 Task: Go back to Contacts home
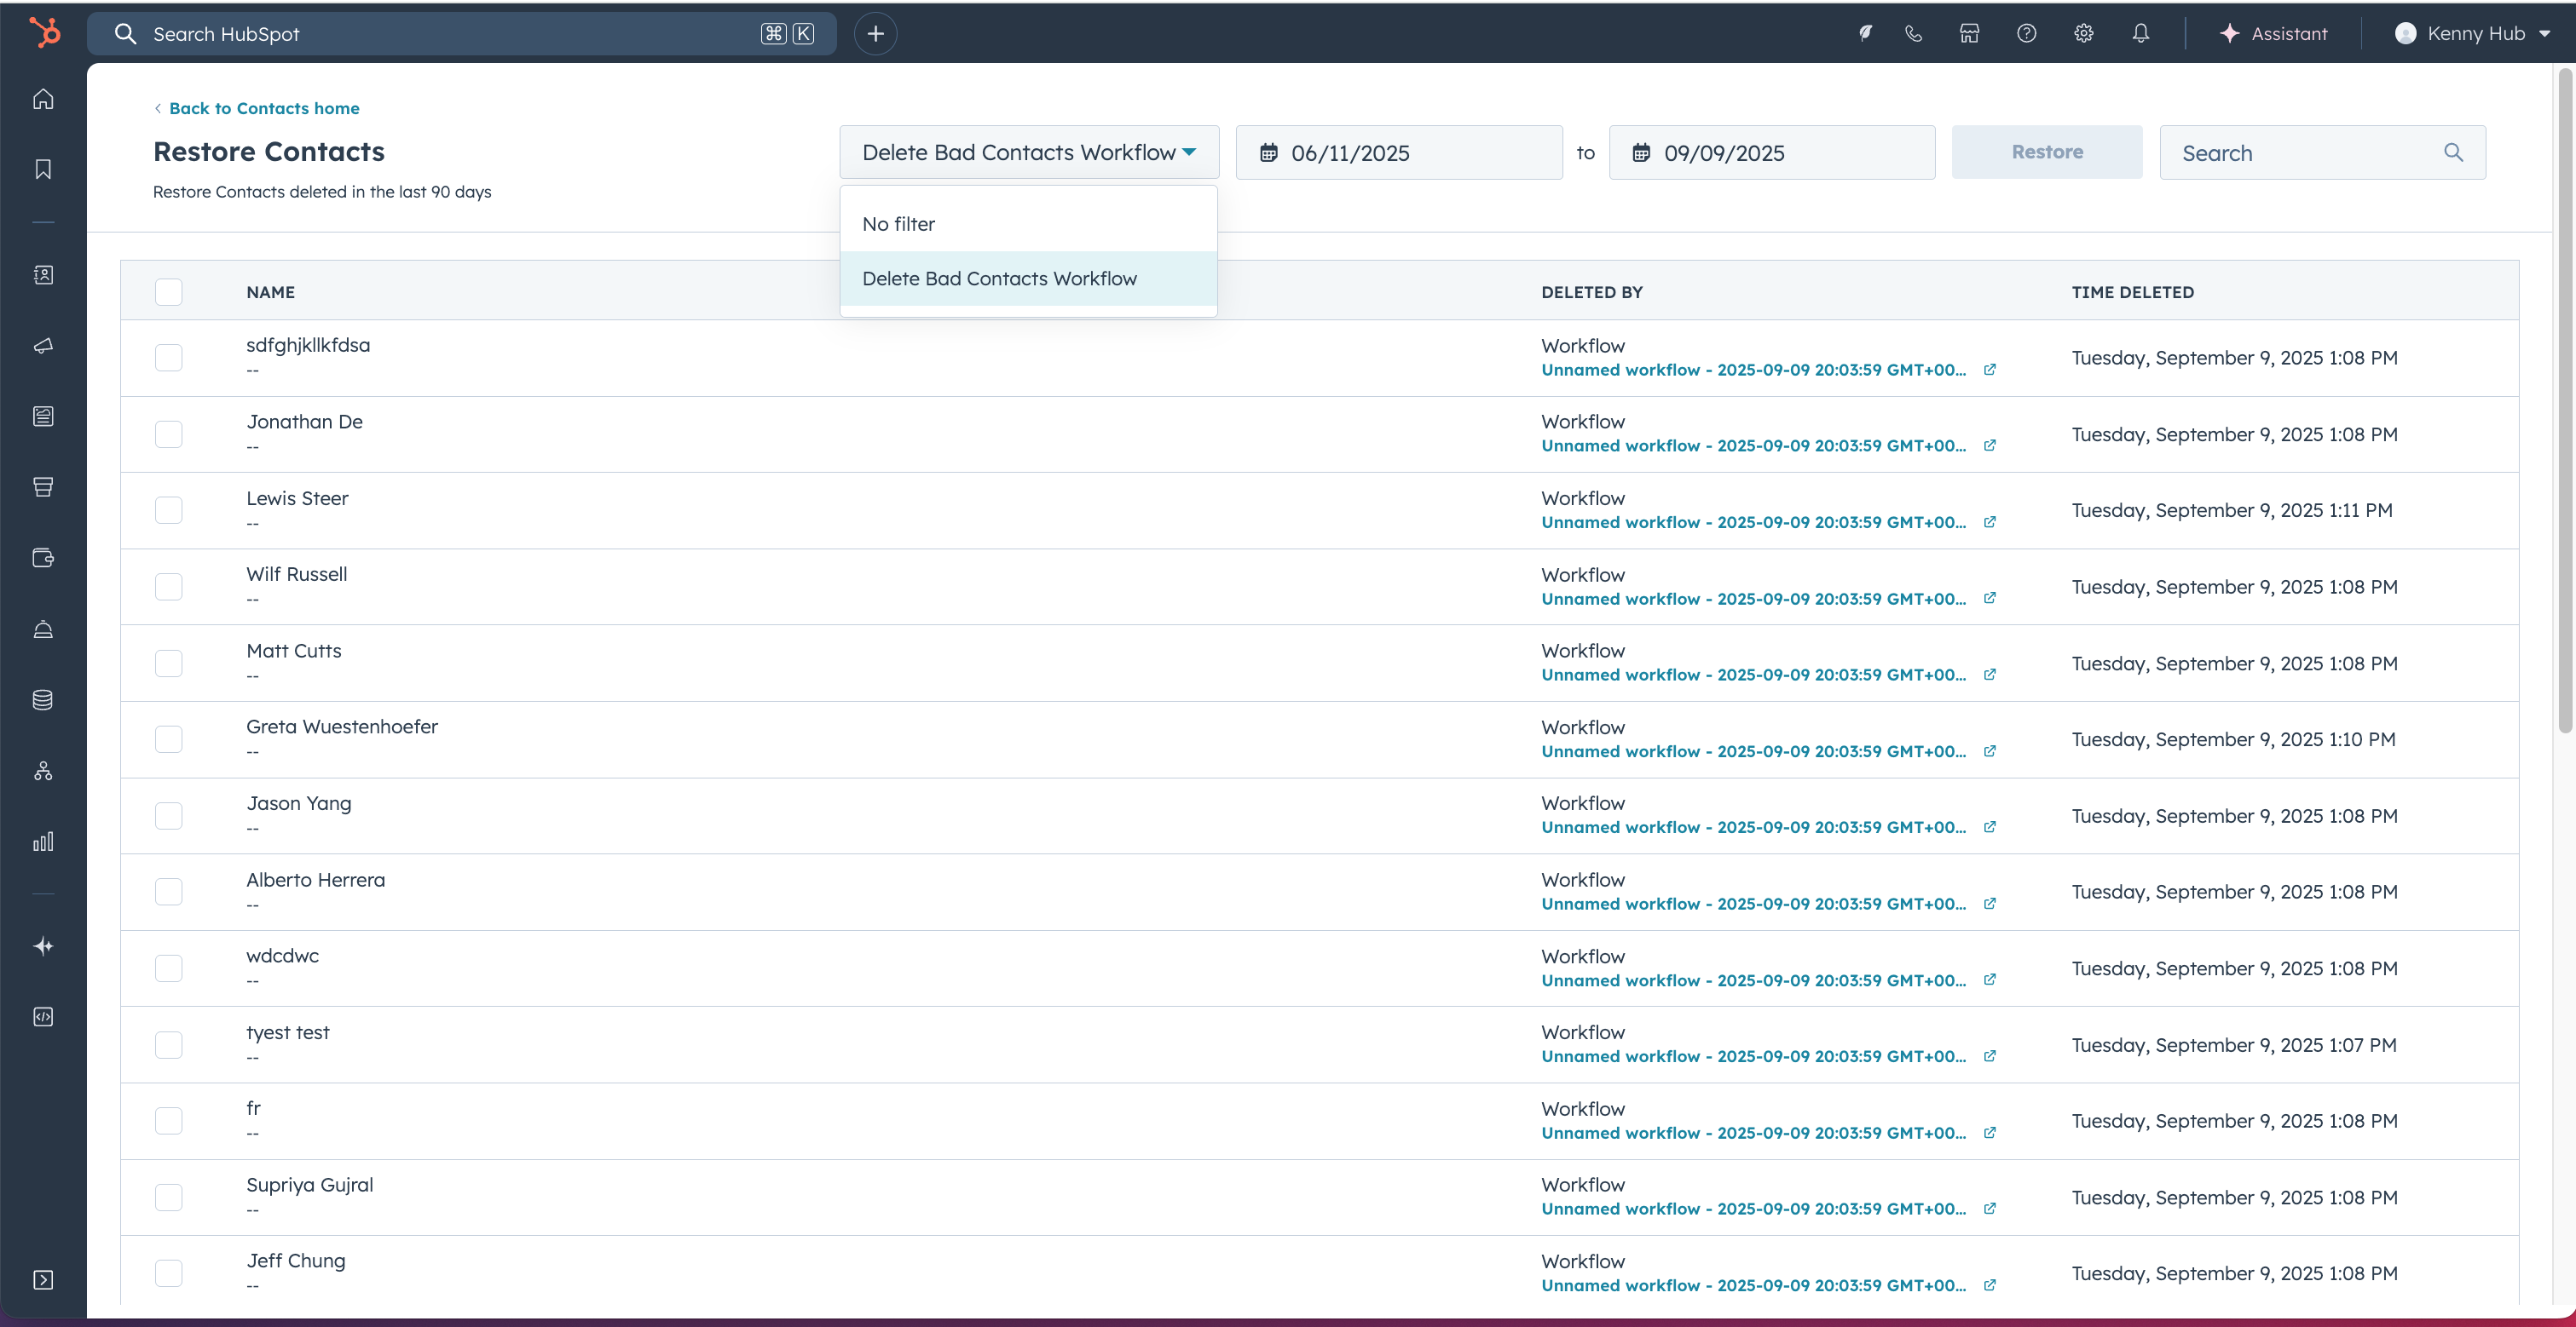tap(263, 108)
